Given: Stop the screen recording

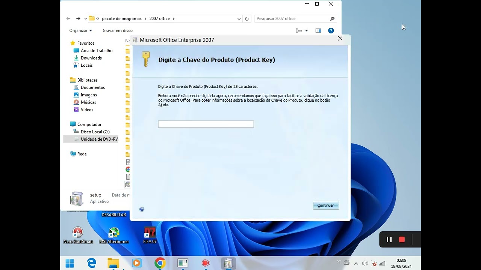Looking at the screenshot, I should 402,240.
